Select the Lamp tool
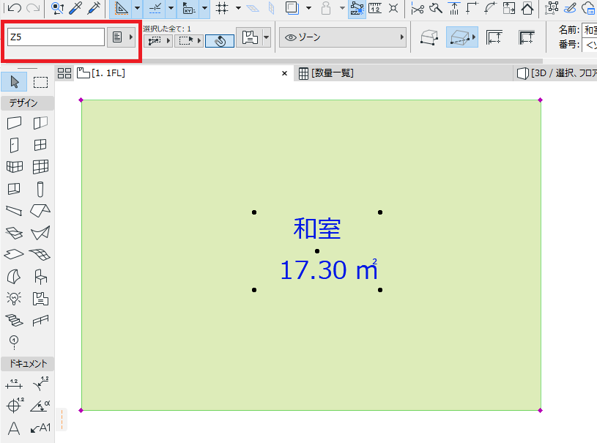This screenshot has height=443, width=597. coord(14,298)
